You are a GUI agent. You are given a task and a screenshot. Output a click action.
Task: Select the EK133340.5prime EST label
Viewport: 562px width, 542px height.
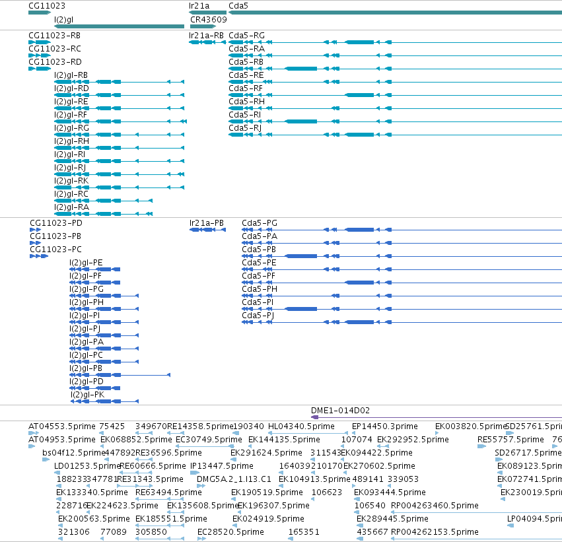point(92,492)
